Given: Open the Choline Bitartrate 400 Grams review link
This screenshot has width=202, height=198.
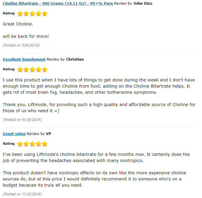Looking at the screenshot, I should click(x=58, y=3).
